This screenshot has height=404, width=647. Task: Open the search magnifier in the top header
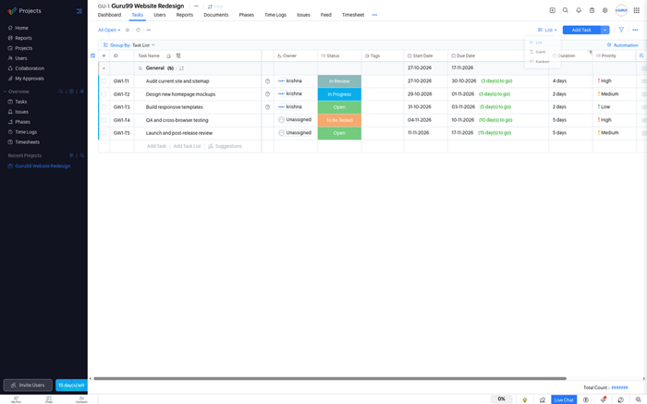coord(566,10)
